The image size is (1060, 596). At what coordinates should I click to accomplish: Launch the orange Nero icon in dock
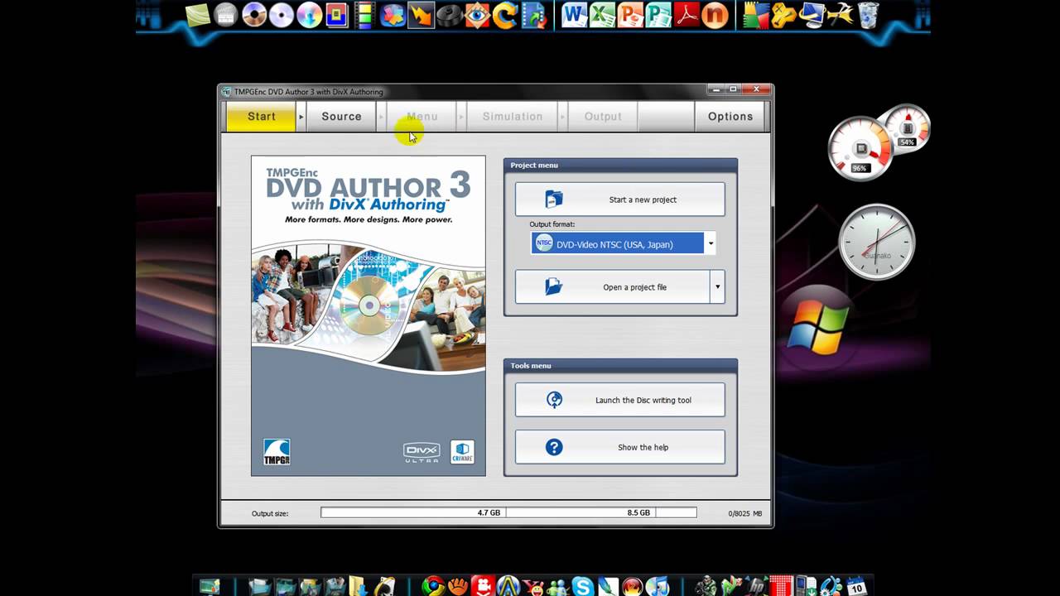pos(715,15)
